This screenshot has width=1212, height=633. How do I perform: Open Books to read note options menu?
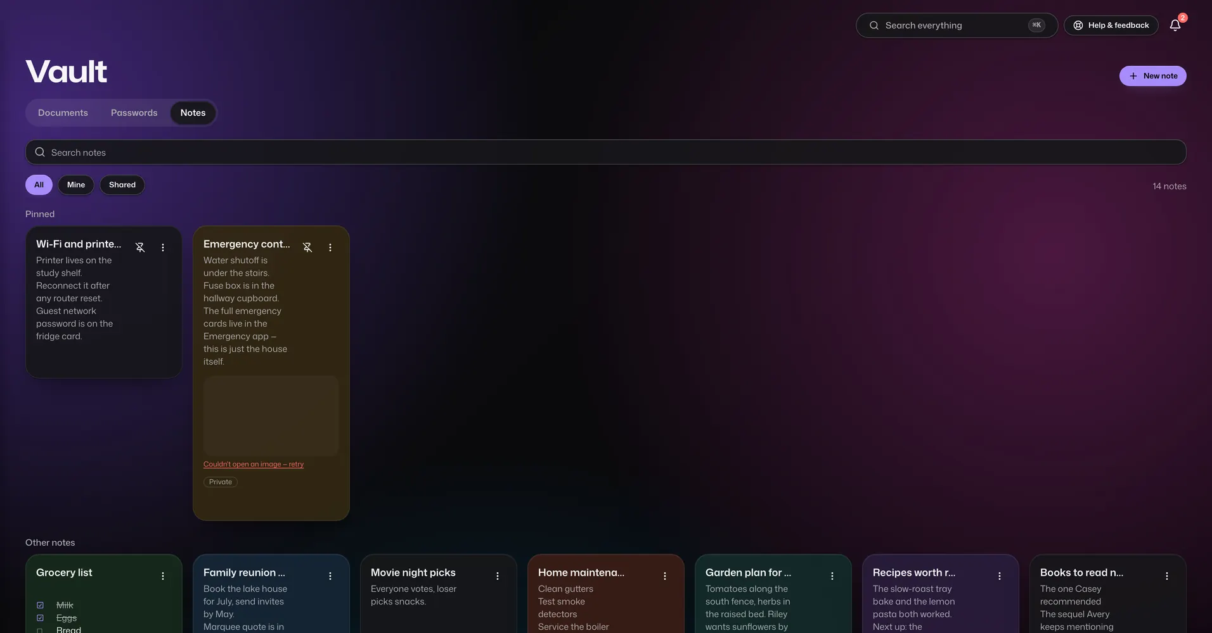1167,576
